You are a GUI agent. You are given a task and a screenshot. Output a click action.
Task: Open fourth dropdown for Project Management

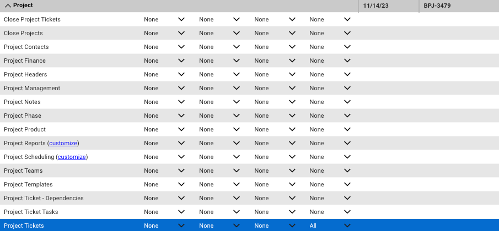click(330, 88)
